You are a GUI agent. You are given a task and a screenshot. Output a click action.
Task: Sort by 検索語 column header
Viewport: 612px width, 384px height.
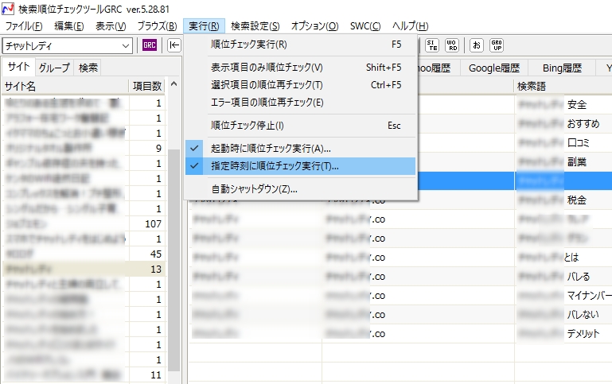point(563,86)
